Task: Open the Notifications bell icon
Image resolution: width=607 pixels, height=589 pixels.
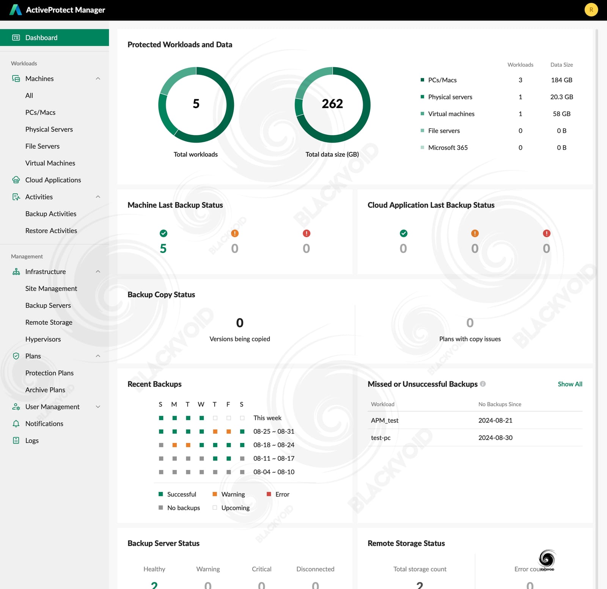Action: coord(16,424)
